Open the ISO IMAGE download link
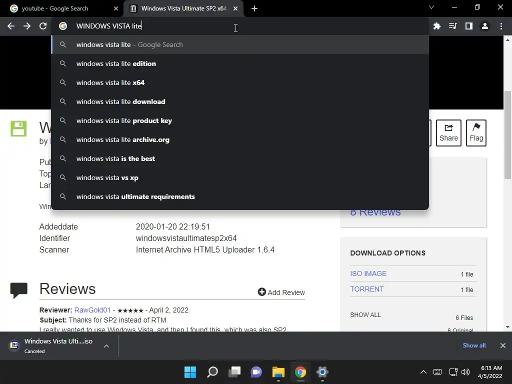Image resolution: width=512 pixels, height=384 pixels. click(368, 273)
